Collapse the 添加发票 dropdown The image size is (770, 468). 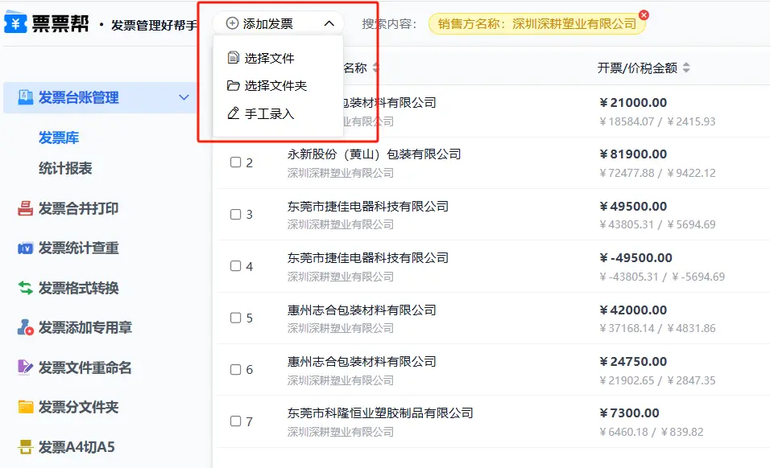[329, 24]
